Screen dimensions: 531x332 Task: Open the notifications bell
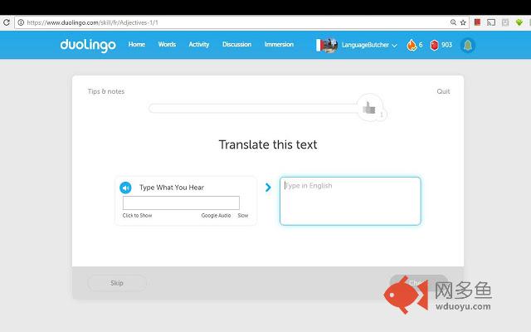point(468,45)
